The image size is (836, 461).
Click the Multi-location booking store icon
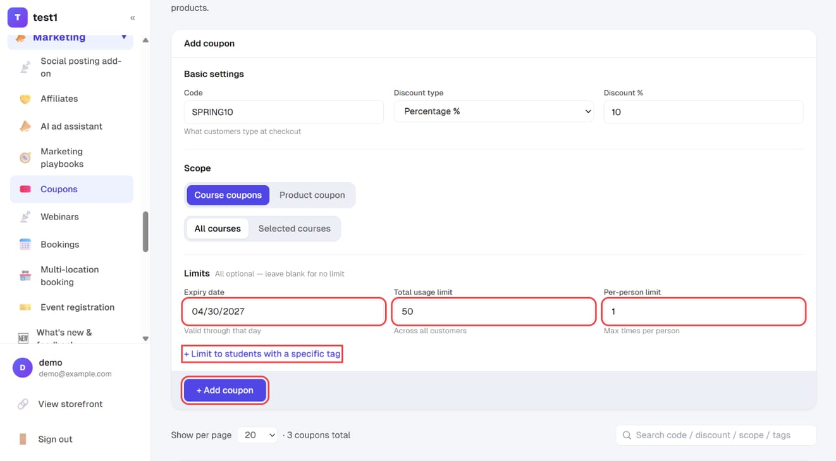(x=25, y=276)
